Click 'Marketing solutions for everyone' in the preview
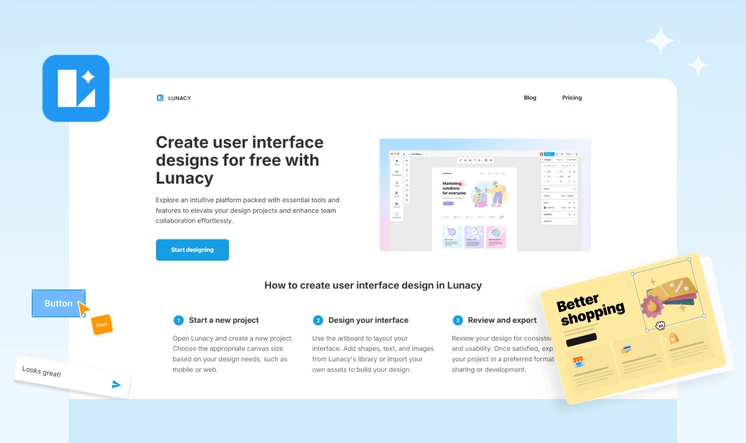Image resolution: width=746 pixels, height=443 pixels. click(454, 189)
